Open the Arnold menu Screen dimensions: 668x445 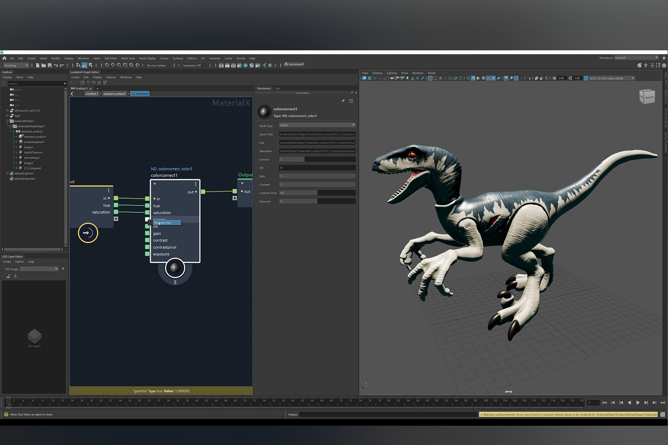click(x=240, y=58)
